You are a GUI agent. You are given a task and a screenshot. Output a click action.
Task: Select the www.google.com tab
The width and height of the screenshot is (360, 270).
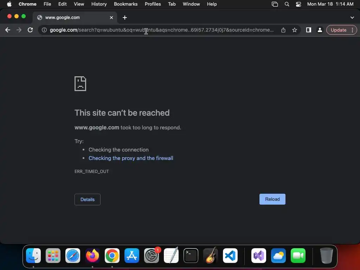[x=75, y=18]
